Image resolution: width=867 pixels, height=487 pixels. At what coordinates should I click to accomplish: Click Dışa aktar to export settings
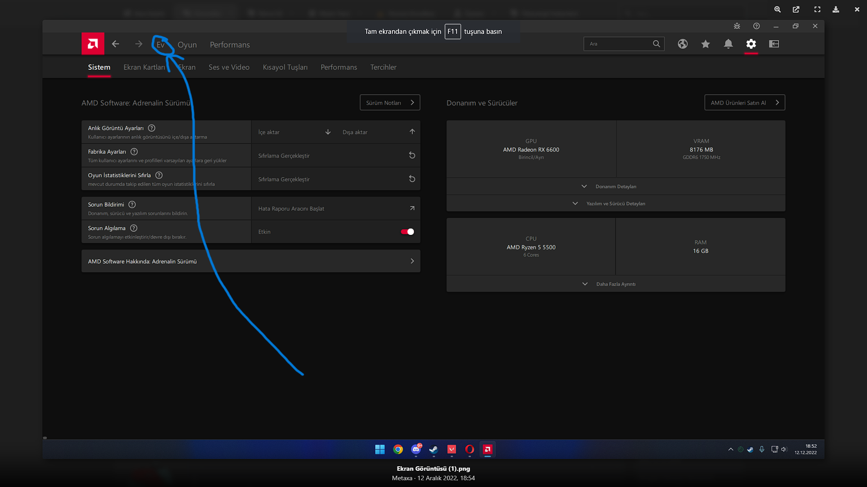point(378,132)
